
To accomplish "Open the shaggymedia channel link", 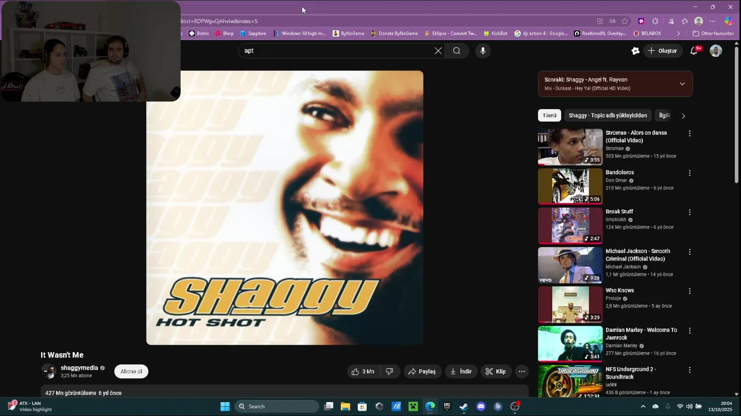I will click(79, 368).
